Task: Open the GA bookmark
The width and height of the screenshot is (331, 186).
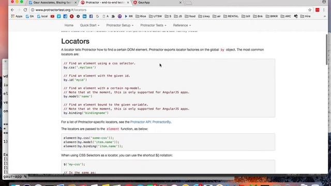Action: click(x=30, y=16)
